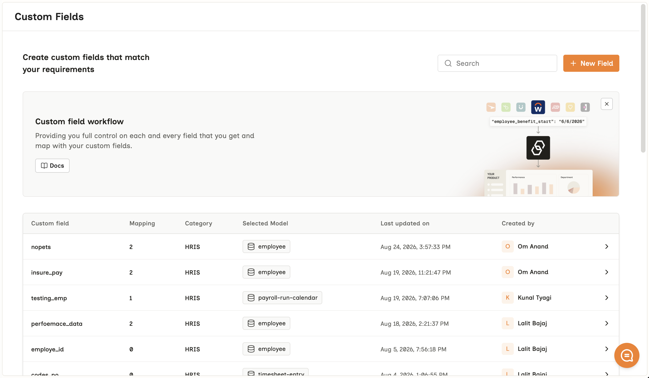
Task: Click the gray integration icon after heart
Action: coord(585,107)
